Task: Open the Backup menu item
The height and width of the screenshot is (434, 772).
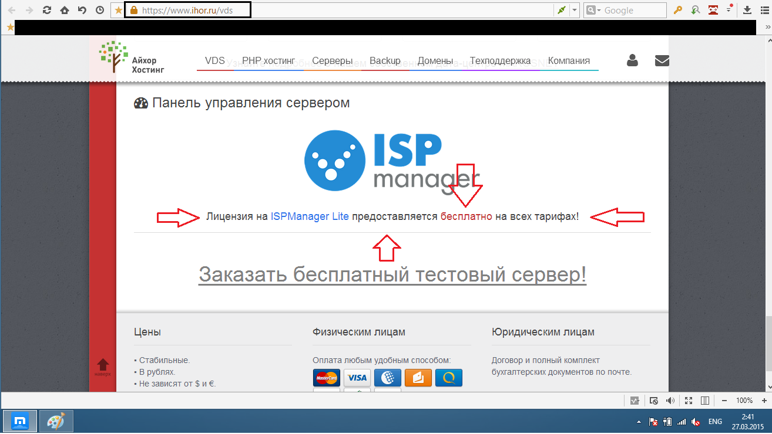Action: click(385, 61)
